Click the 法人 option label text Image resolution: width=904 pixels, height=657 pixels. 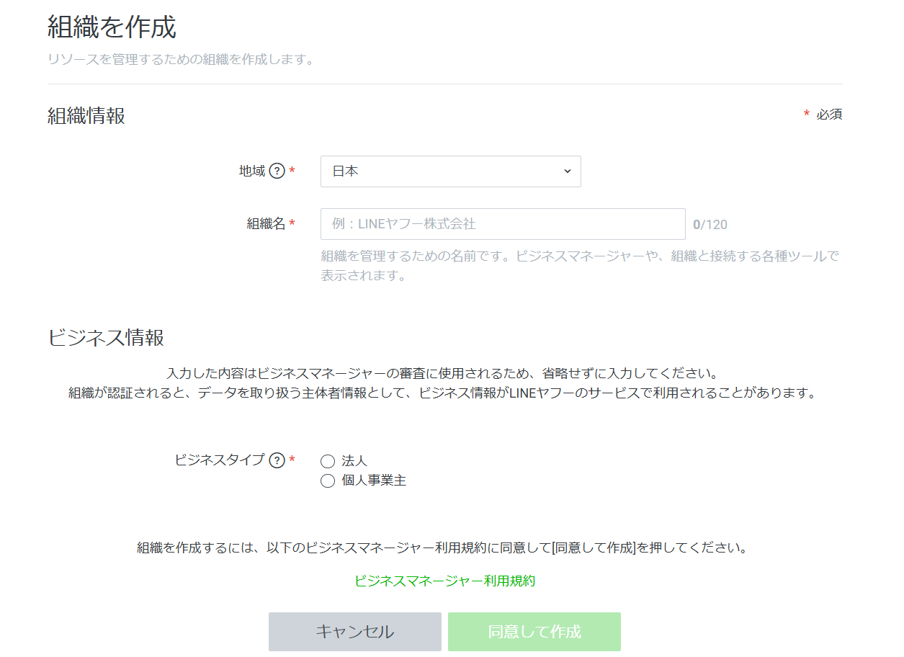[354, 461]
